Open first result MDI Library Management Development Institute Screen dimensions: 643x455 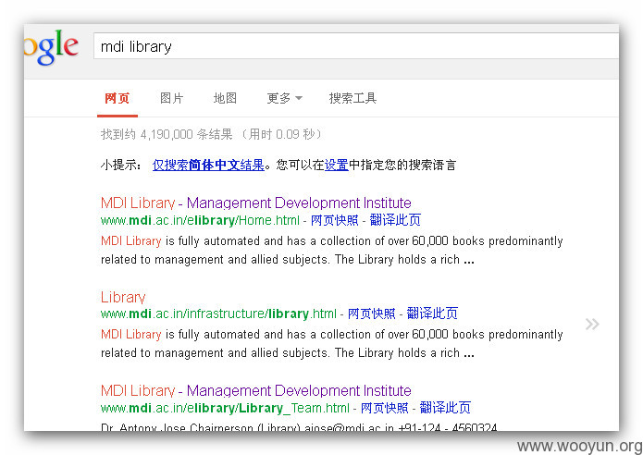256,203
